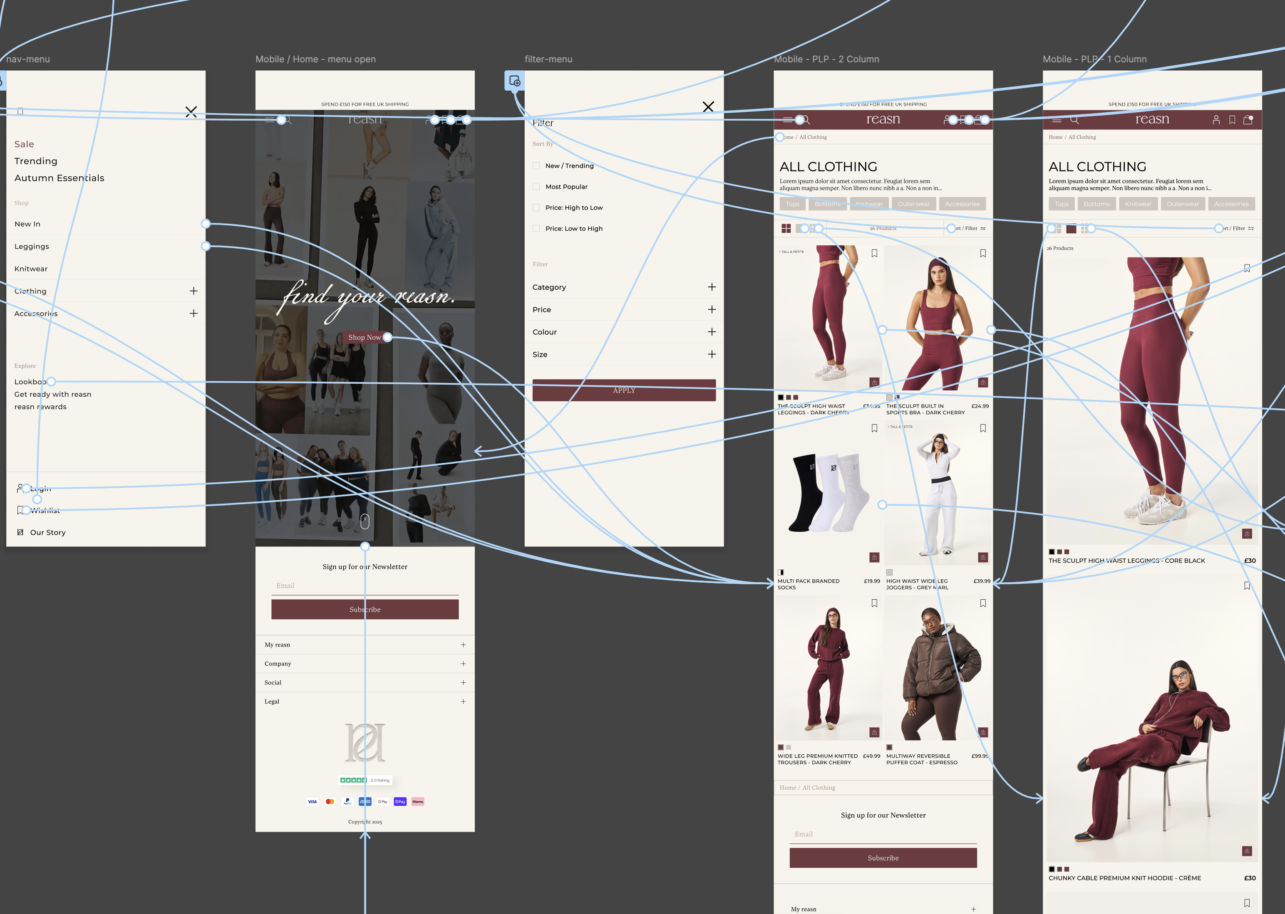Expand the Colour filter plus icon
This screenshot has width=1285, height=914.
tap(712, 332)
